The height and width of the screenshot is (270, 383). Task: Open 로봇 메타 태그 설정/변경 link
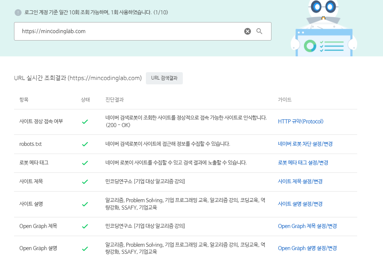[303, 162]
